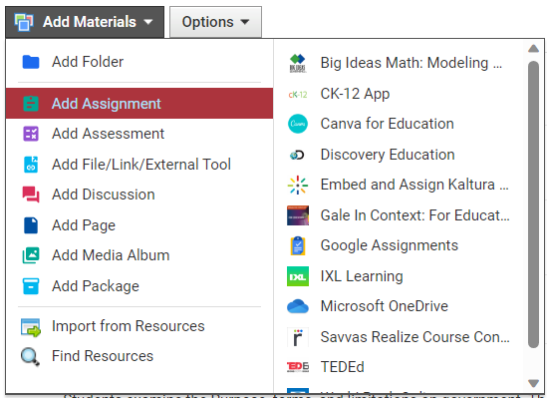Choose the highlighted Add Assignment entry
547x398 pixels.
click(x=139, y=104)
